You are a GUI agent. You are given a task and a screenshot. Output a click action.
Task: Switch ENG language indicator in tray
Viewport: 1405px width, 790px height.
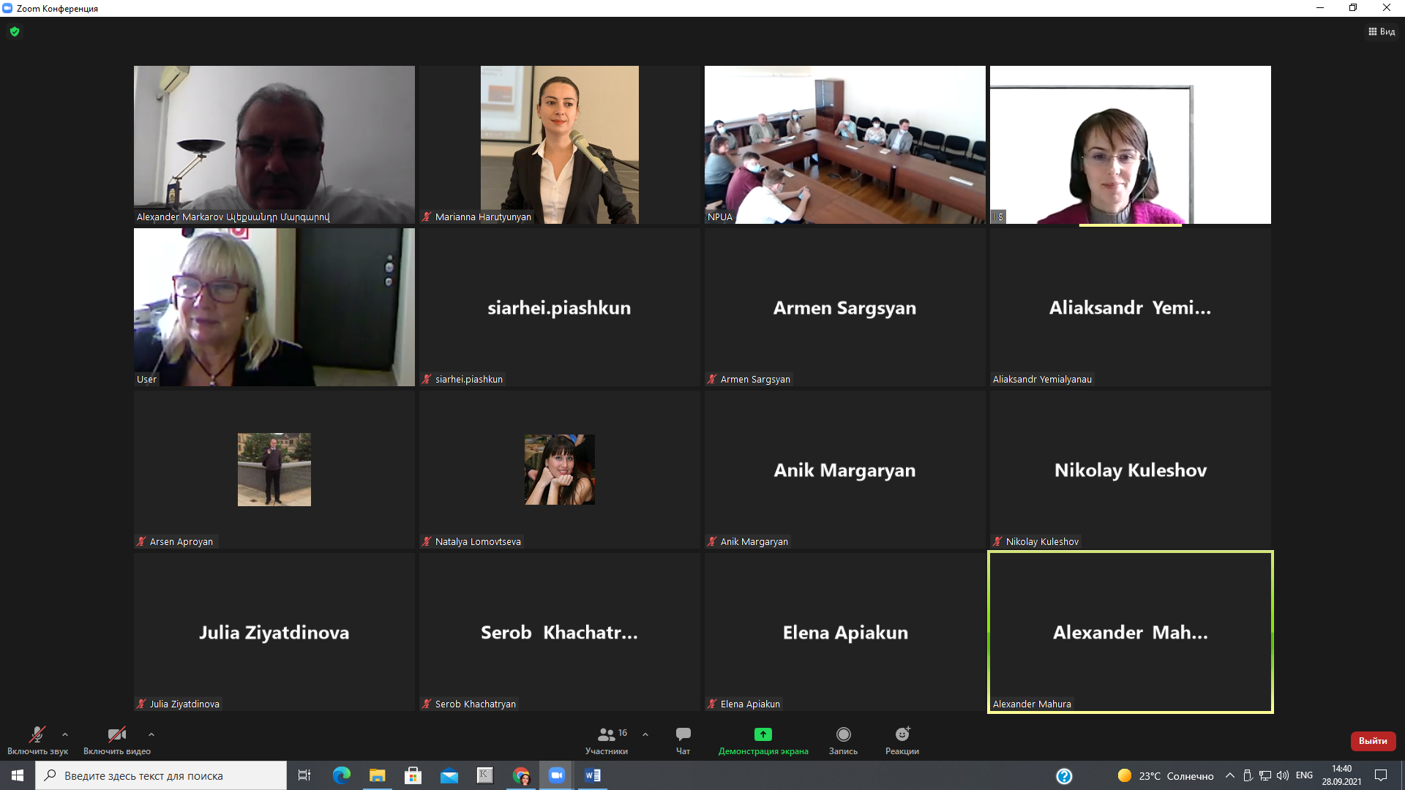(1303, 775)
